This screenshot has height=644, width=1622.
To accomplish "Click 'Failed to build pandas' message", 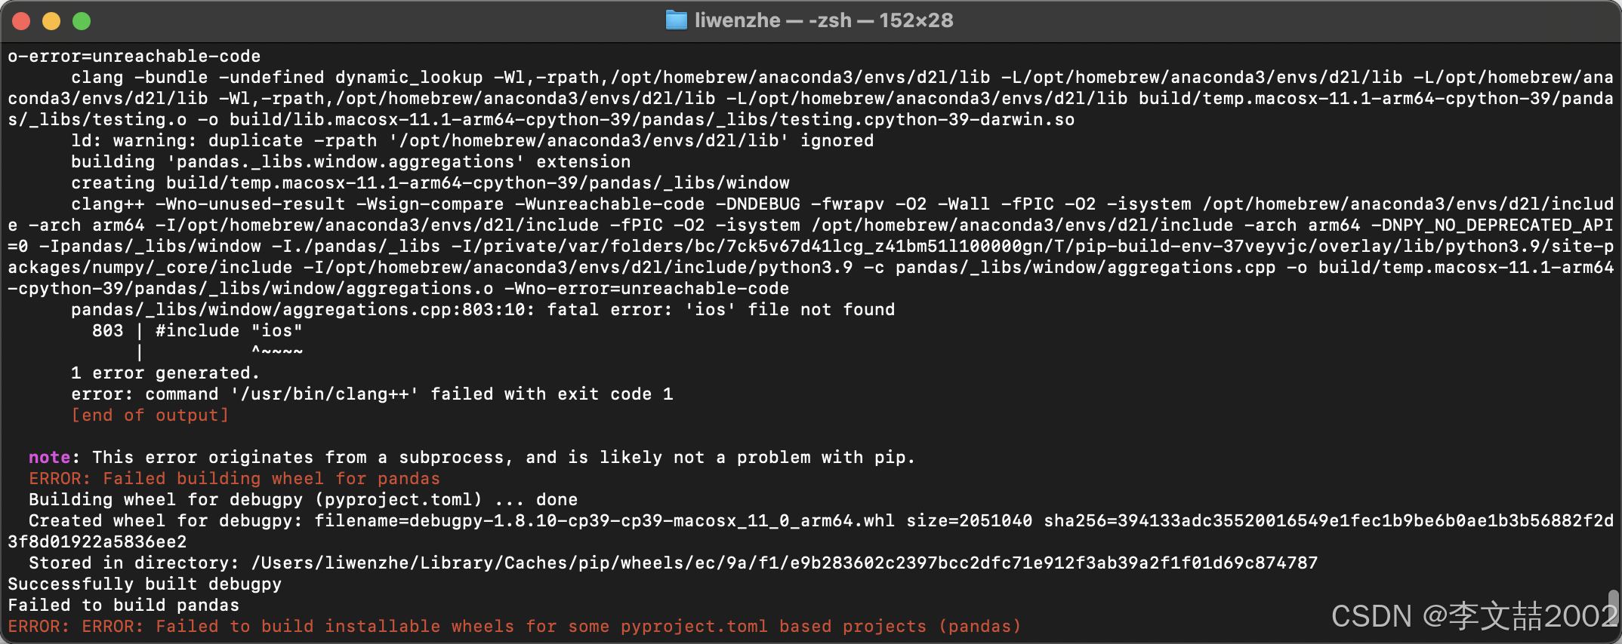I will 122,605.
